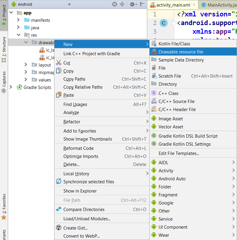Click the Vector Asset Android icon
The width and height of the screenshot is (237, 240).
click(154, 127)
